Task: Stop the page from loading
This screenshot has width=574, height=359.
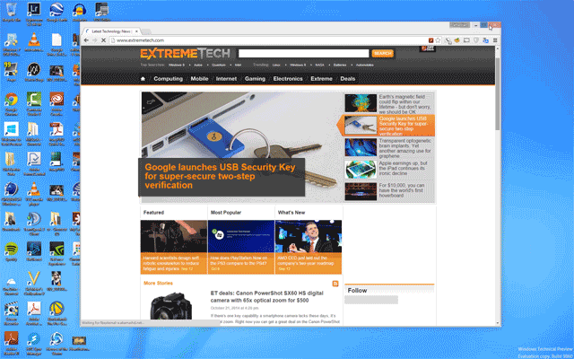Action: click(x=103, y=40)
